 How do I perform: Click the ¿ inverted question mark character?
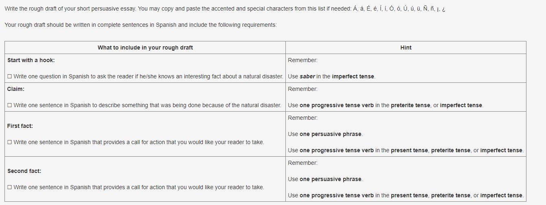pos(443,9)
